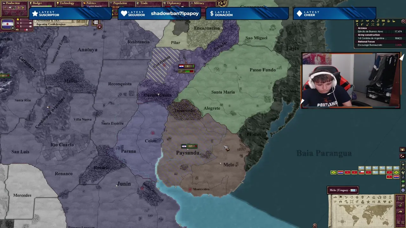Select the sailing ship map mode icon
Screen dimensions: 406x228
(374, 197)
